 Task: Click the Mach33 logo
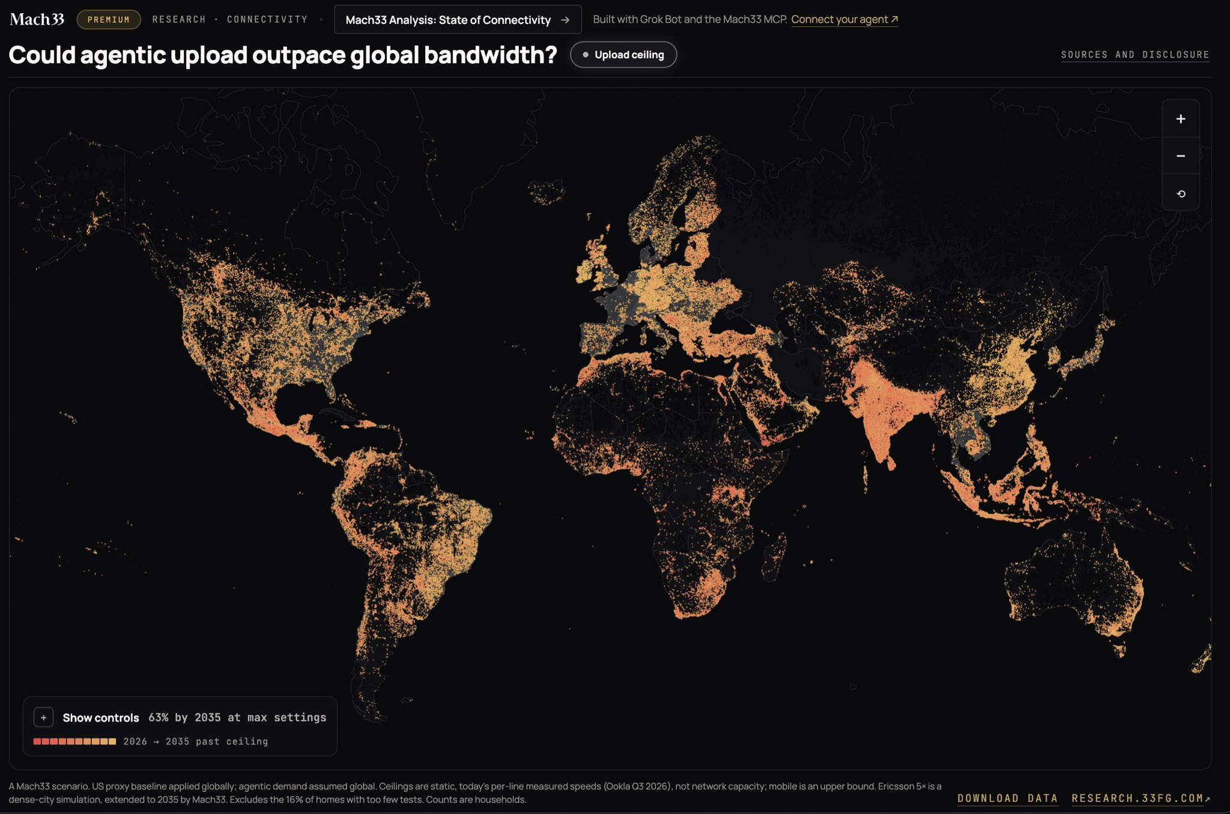click(x=37, y=19)
